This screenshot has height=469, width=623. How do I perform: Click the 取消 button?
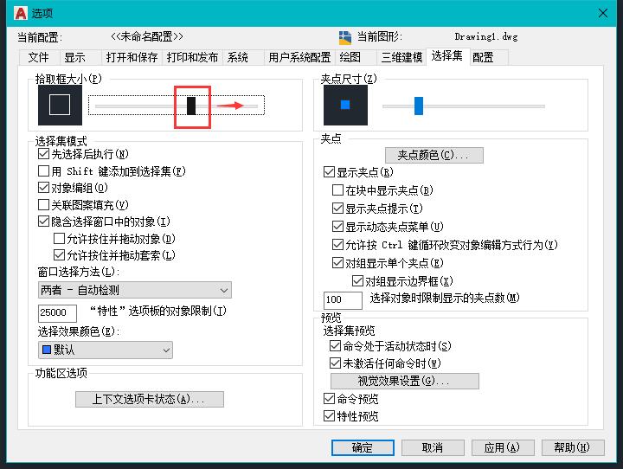(433, 448)
